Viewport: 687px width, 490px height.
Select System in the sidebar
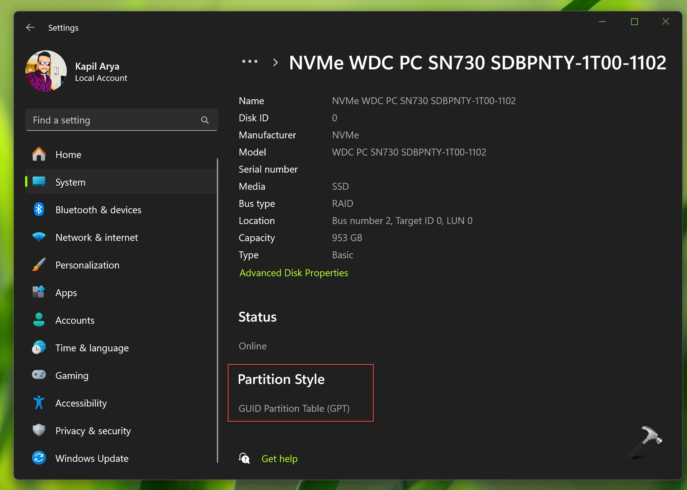tap(70, 182)
